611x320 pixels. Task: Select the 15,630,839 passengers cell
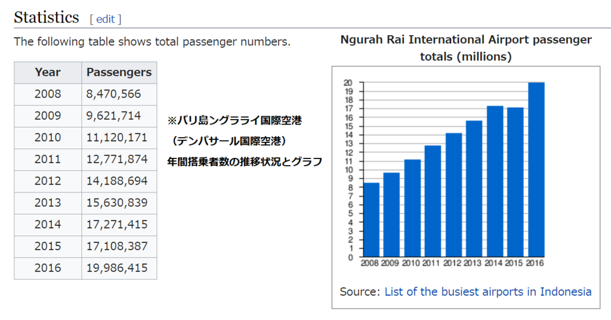point(119,203)
